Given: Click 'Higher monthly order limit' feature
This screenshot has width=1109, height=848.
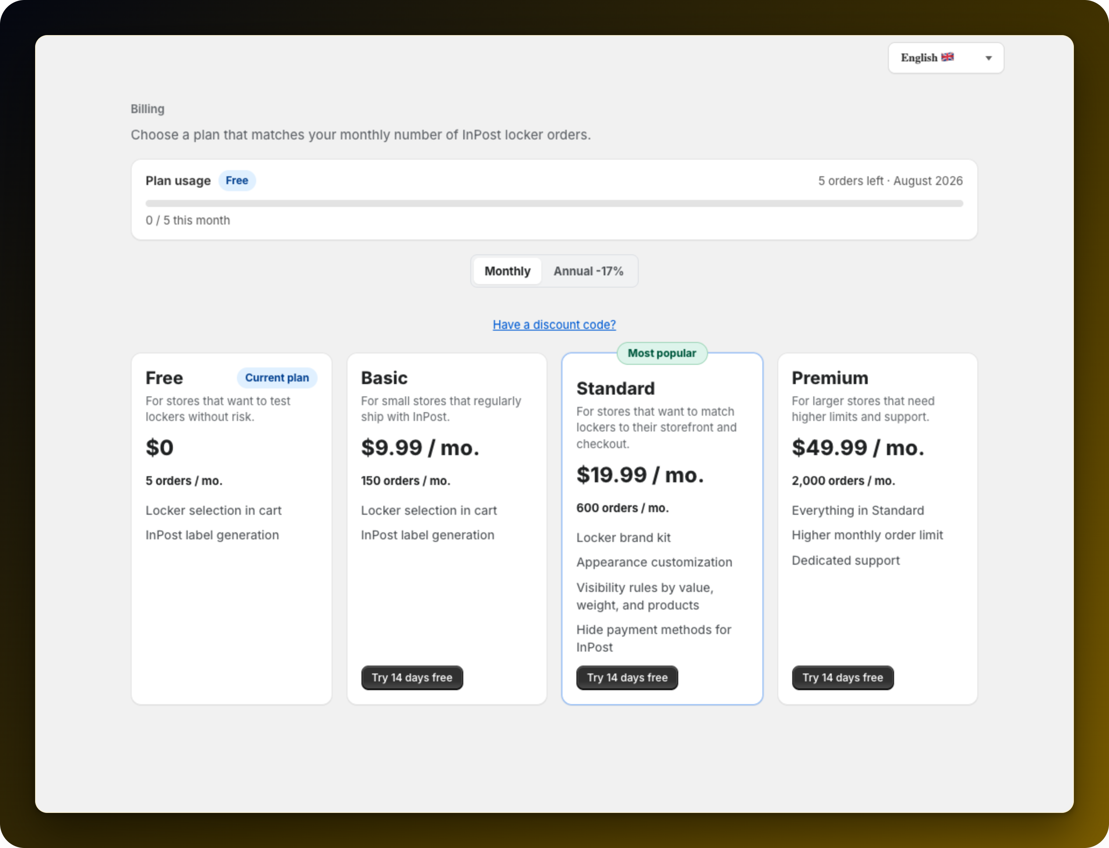Looking at the screenshot, I should tap(867, 535).
